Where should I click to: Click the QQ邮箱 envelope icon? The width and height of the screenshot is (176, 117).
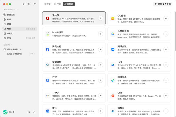(113, 19)
